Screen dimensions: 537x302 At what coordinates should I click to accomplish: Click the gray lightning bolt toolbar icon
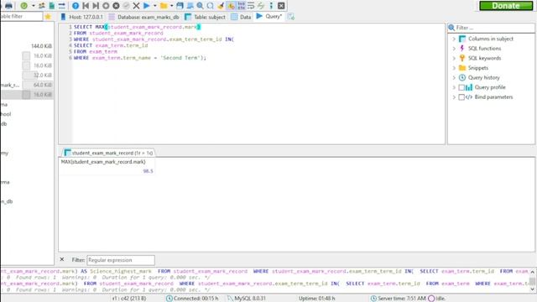261,6
